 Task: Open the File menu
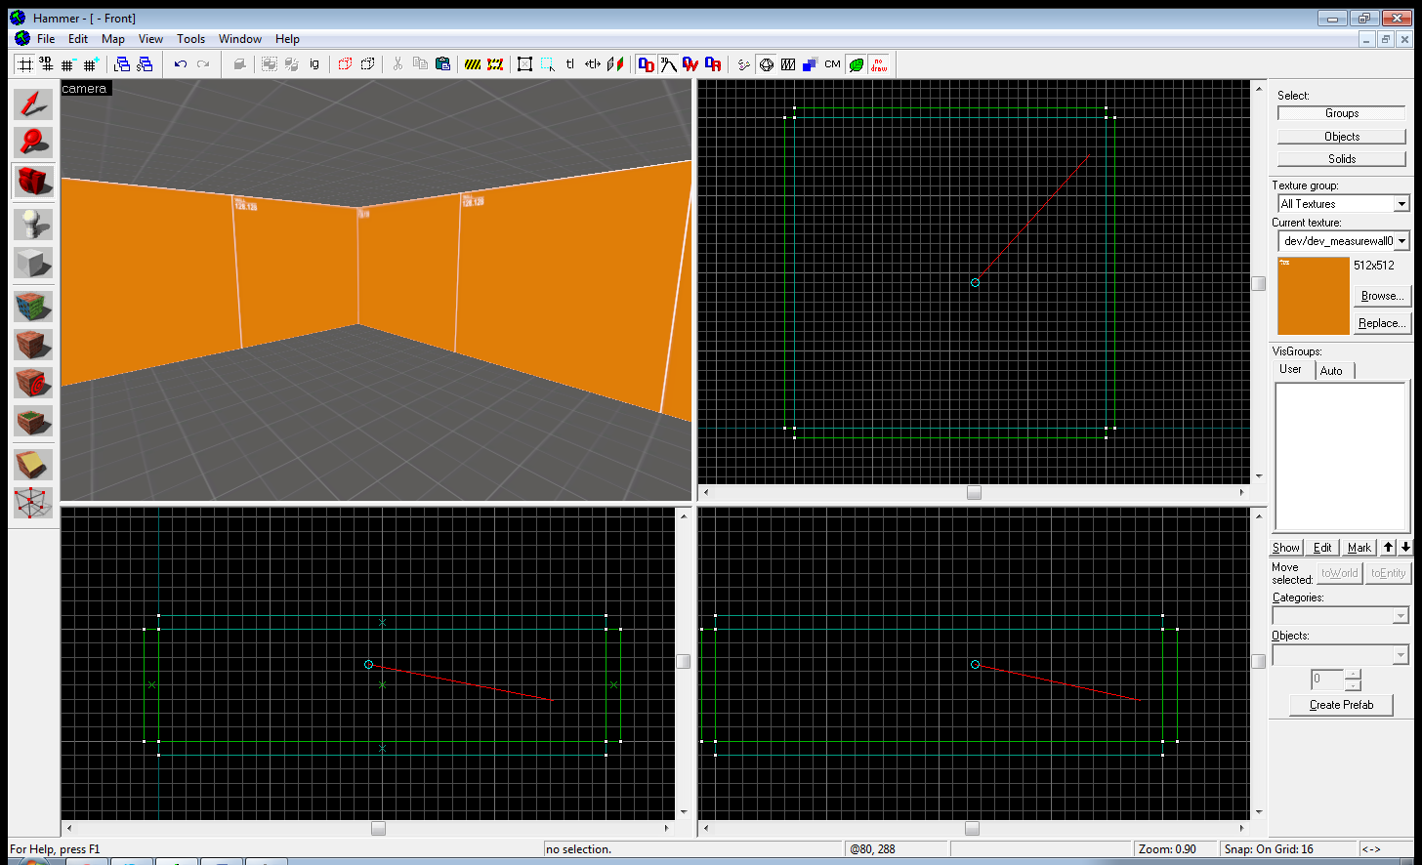pyautogui.click(x=46, y=39)
